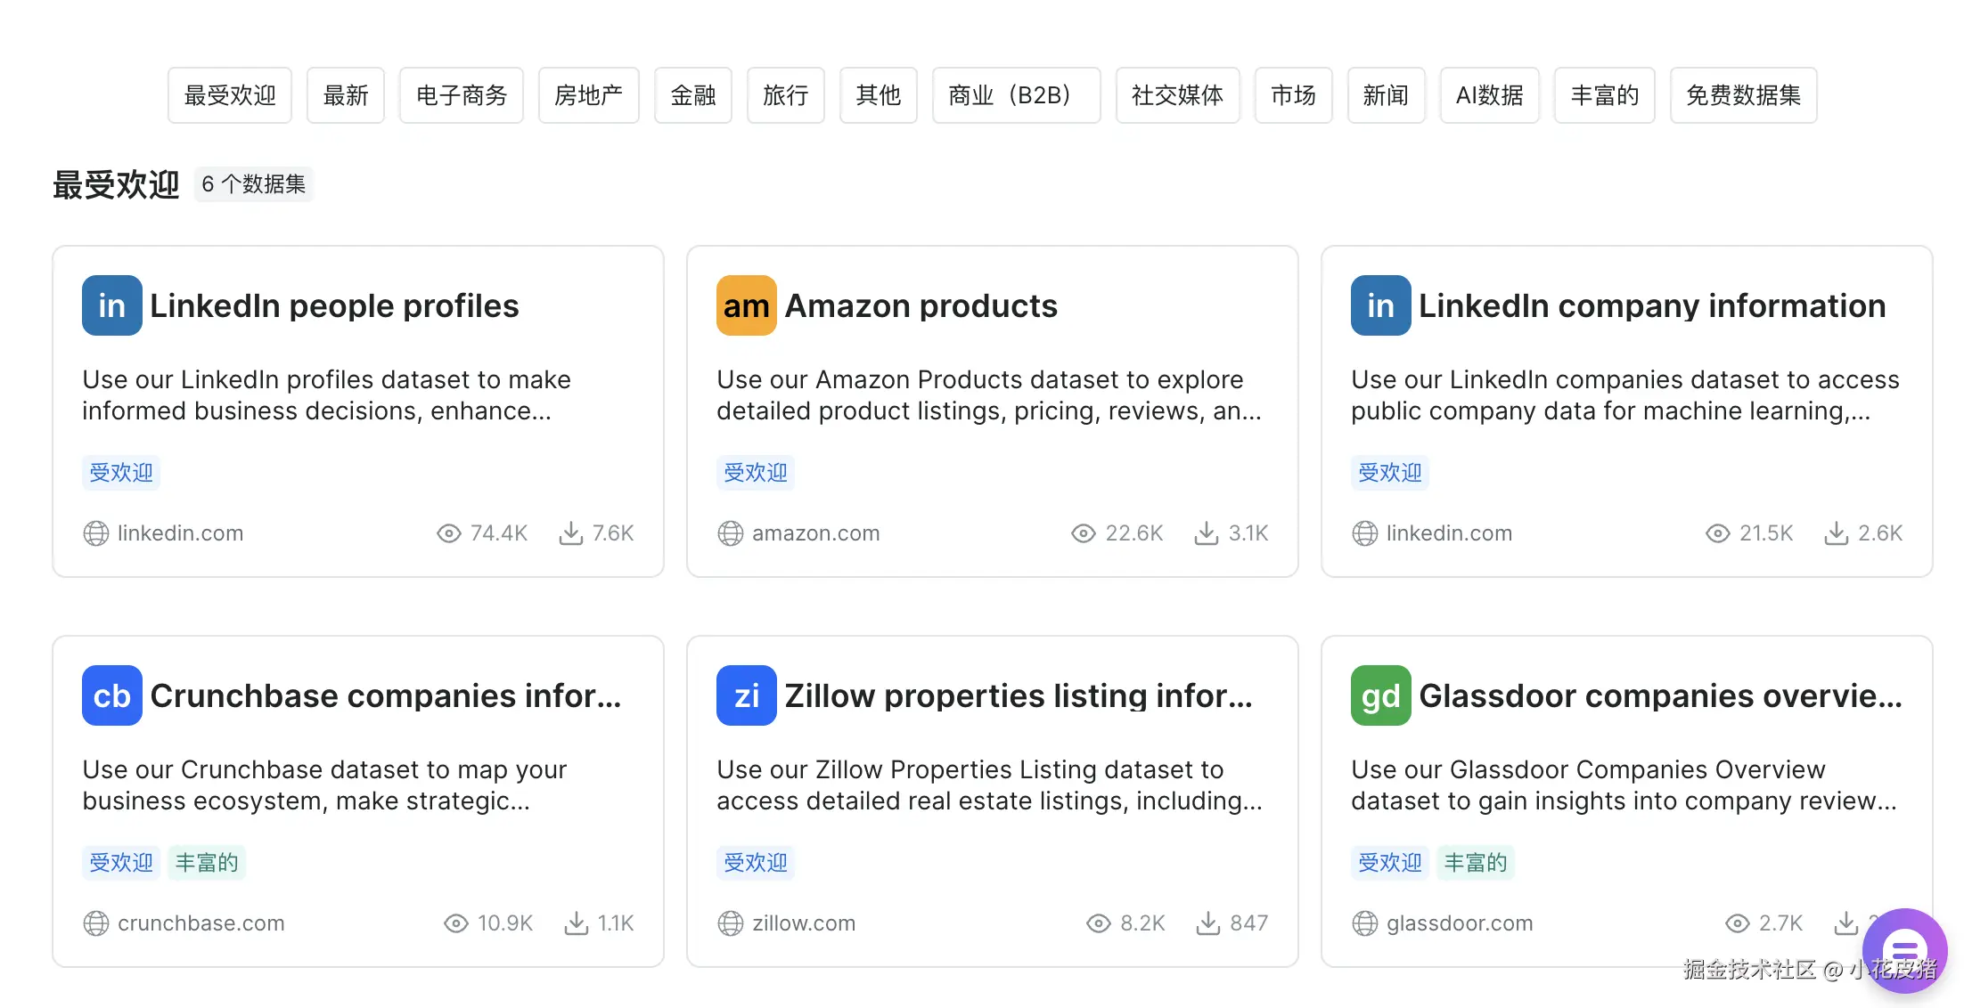Image resolution: width=1964 pixels, height=1008 pixels.
Task: Click the Zillow zi logo icon
Action: pos(746,695)
